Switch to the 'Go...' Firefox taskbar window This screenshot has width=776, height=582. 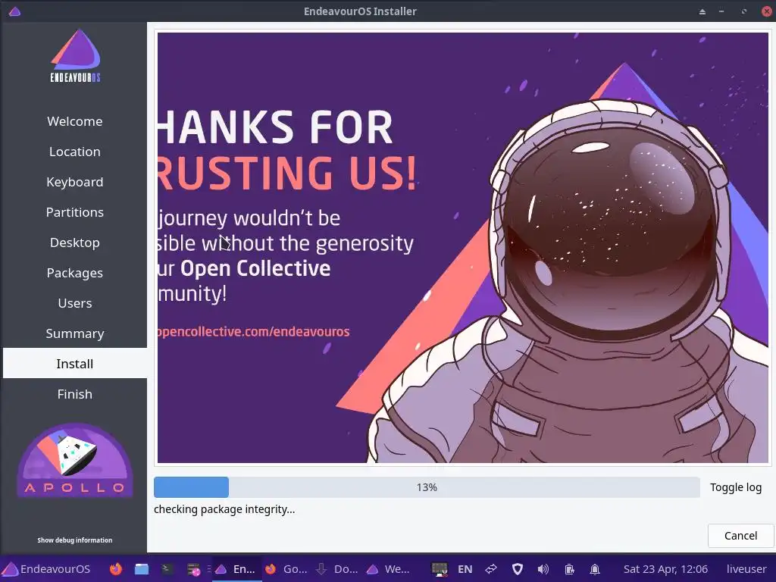[287, 569]
